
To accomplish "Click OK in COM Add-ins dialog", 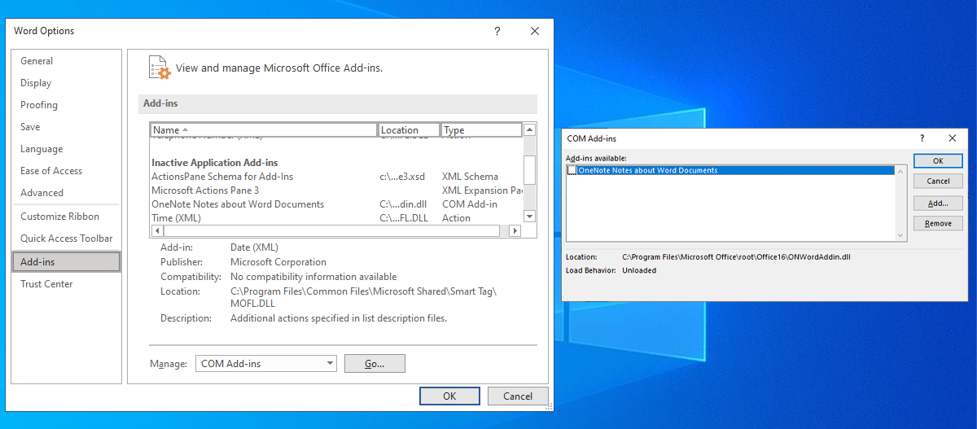I will coord(938,161).
